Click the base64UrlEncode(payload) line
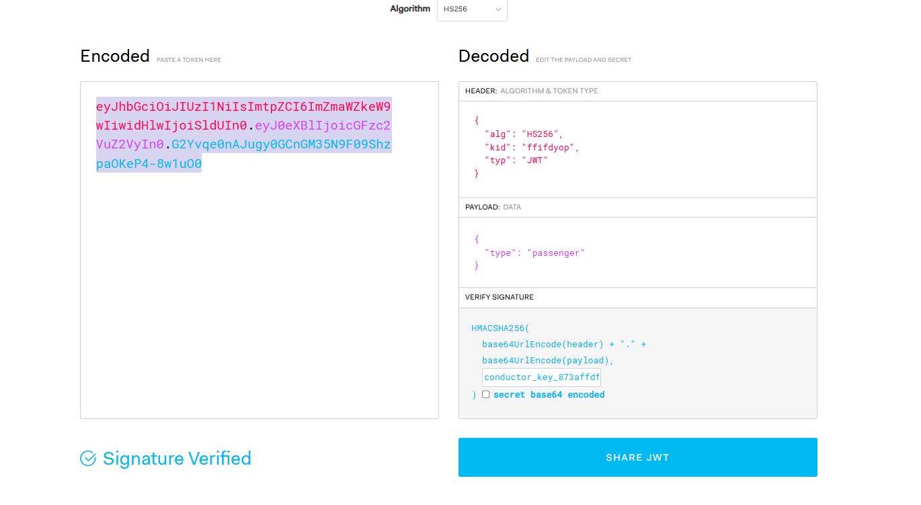Image resolution: width=921 pixels, height=505 pixels. (x=549, y=361)
